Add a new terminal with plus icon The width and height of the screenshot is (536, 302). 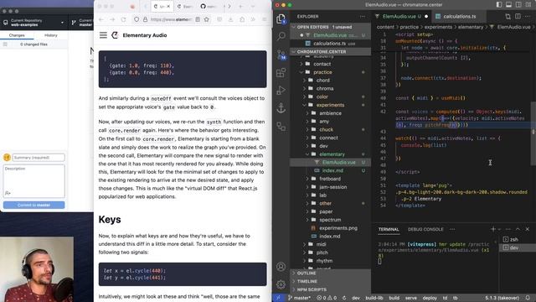point(493,229)
